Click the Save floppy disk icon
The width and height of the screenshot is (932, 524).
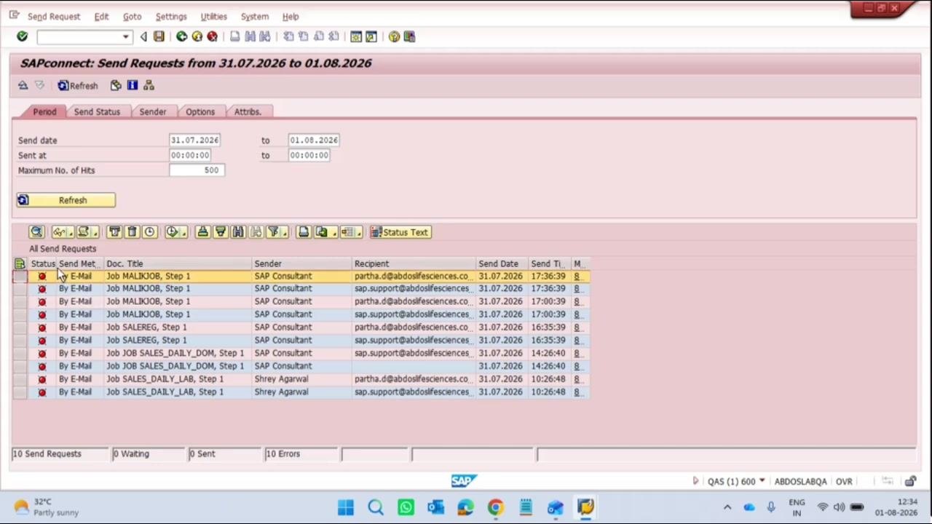(x=159, y=36)
